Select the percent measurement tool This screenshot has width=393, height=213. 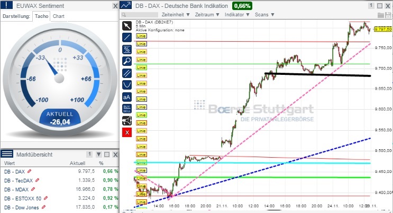[x=127, y=50]
